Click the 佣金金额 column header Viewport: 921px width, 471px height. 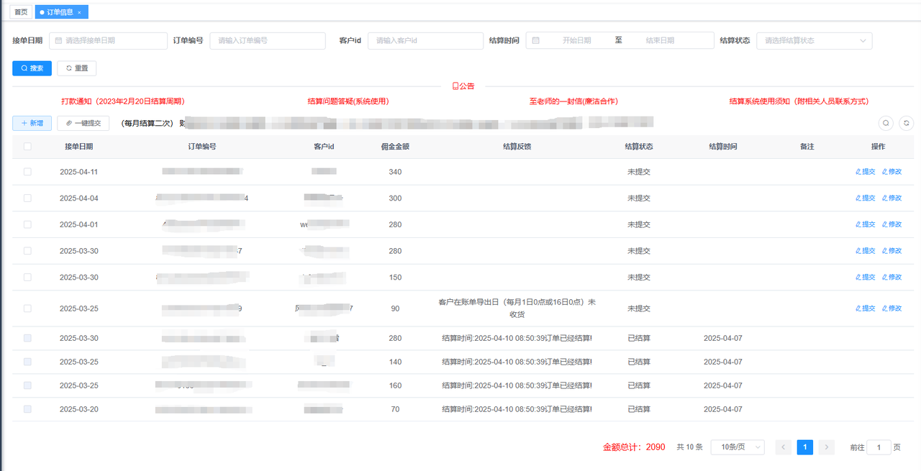pyautogui.click(x=395, y=146)
